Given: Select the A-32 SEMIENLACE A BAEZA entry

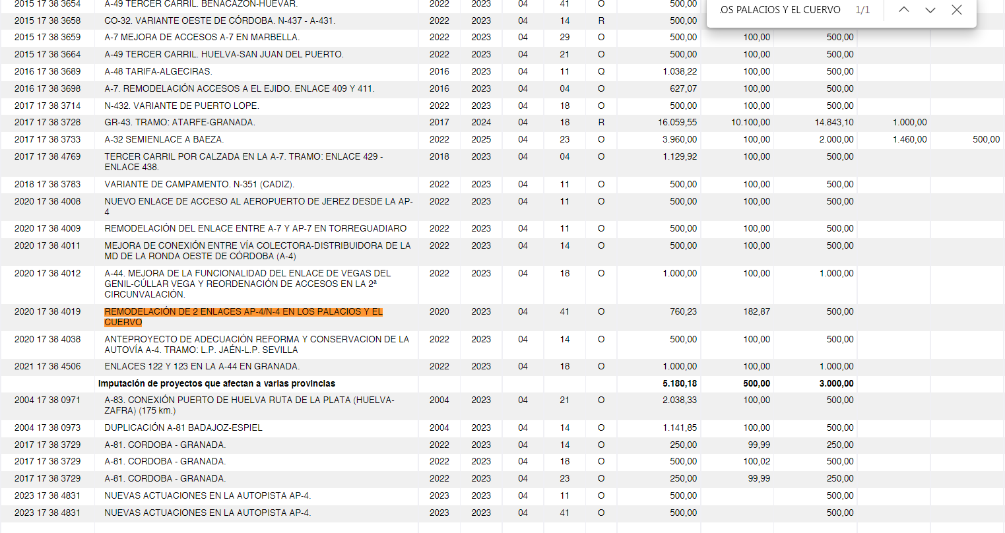Looking at the screenshot, I should [x=164, y=140].
